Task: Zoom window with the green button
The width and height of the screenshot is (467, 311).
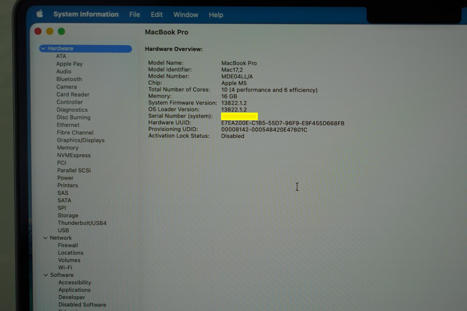Action: [x=61, y=31]
